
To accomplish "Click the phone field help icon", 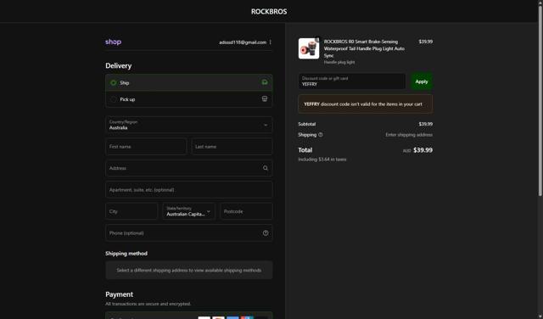I will pyautogui.click(x=266, y=233).
